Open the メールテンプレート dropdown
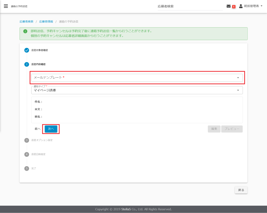The image size is (267, 213). pos(137,78)
